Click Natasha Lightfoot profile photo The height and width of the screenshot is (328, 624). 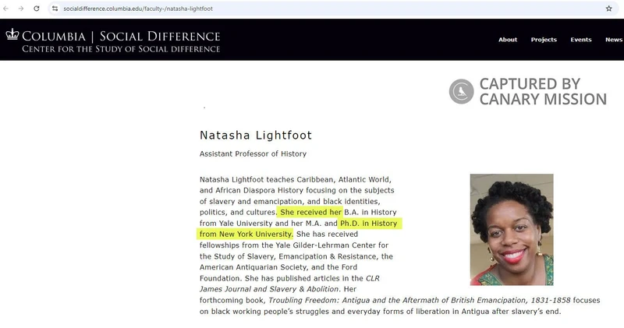pos(512,229)
